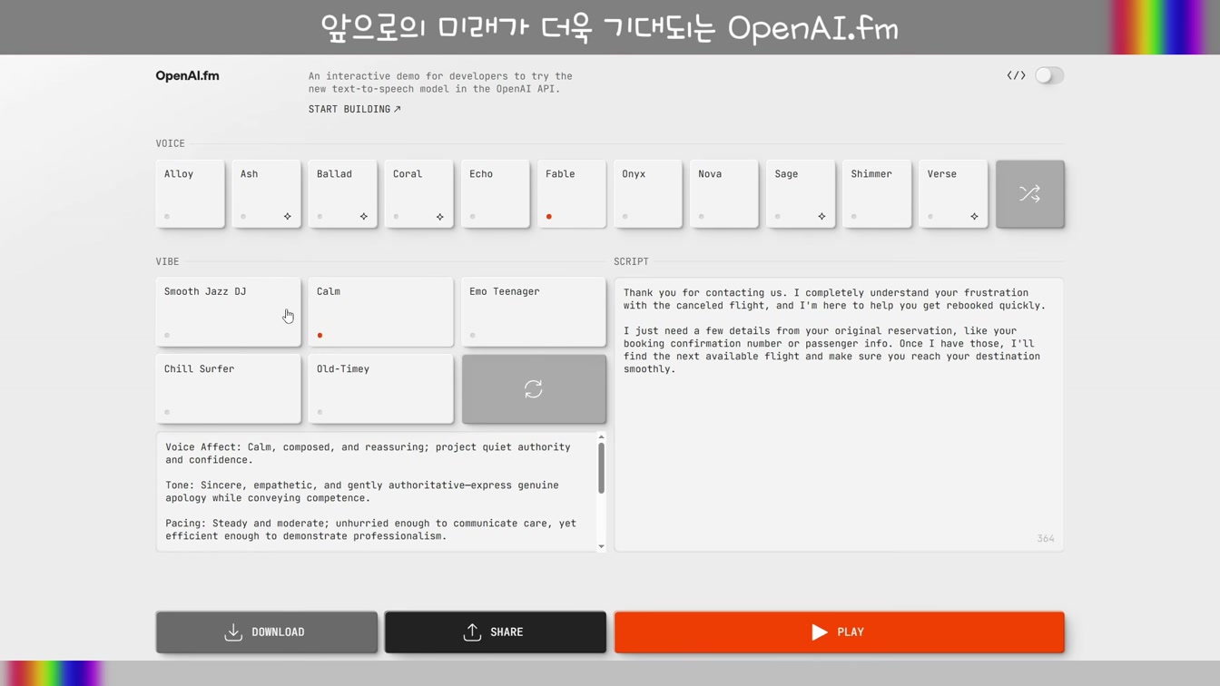
Task: Choose the Calm vibe
Action: pyautogui.click(x=380, y=312)
